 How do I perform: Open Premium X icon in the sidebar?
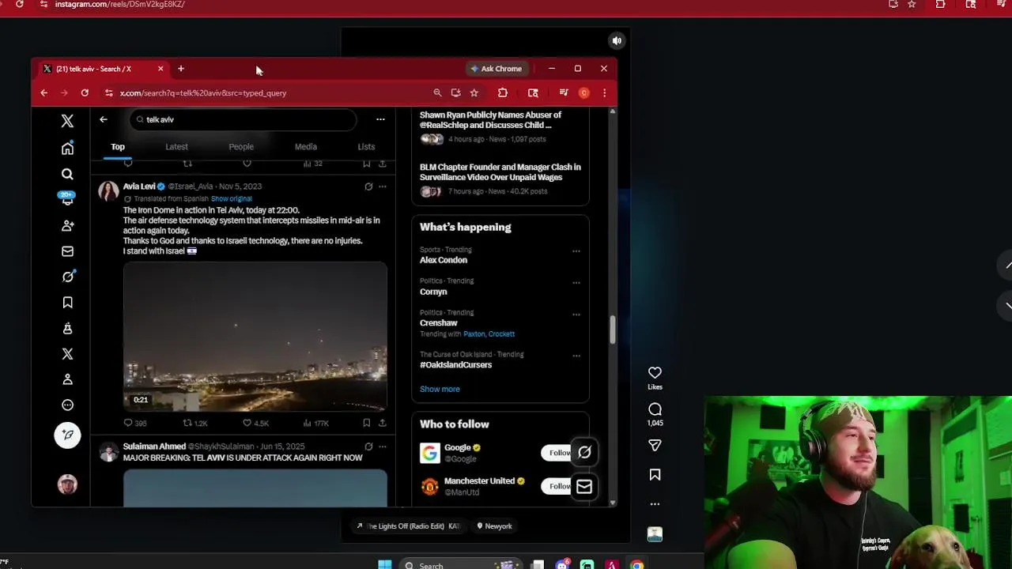[x=67, y=354]
